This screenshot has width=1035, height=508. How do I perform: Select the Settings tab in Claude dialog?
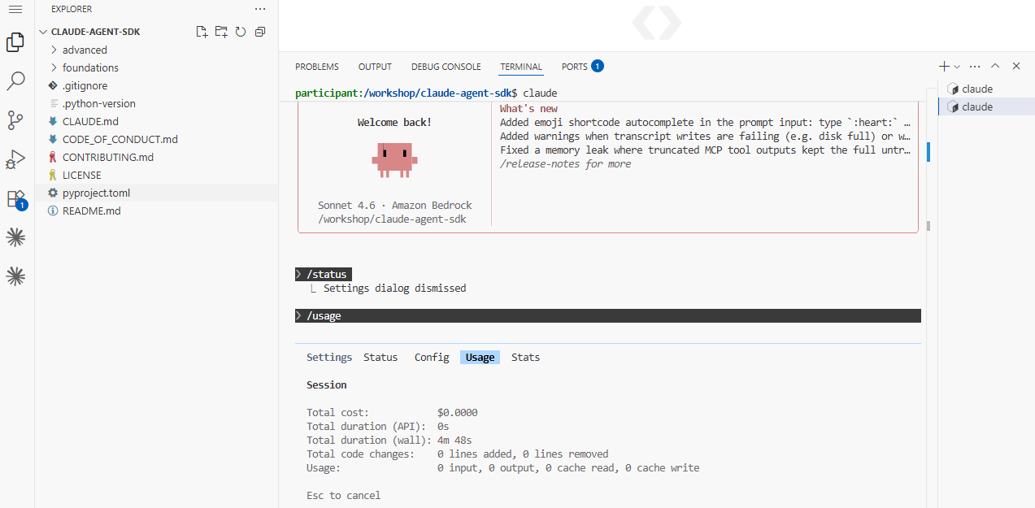coord(329,358)
